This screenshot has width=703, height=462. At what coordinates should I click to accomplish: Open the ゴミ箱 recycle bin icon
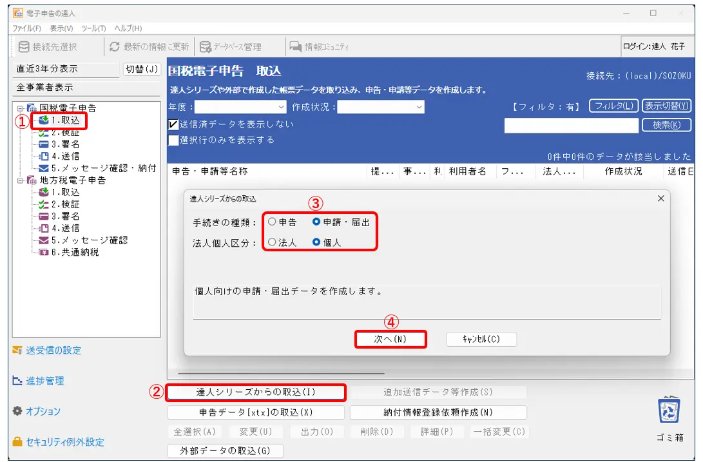669,410
